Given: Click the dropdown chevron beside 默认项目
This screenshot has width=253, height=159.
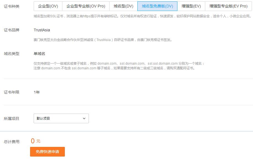Looking at the screenshot, I should pos(84,118).
